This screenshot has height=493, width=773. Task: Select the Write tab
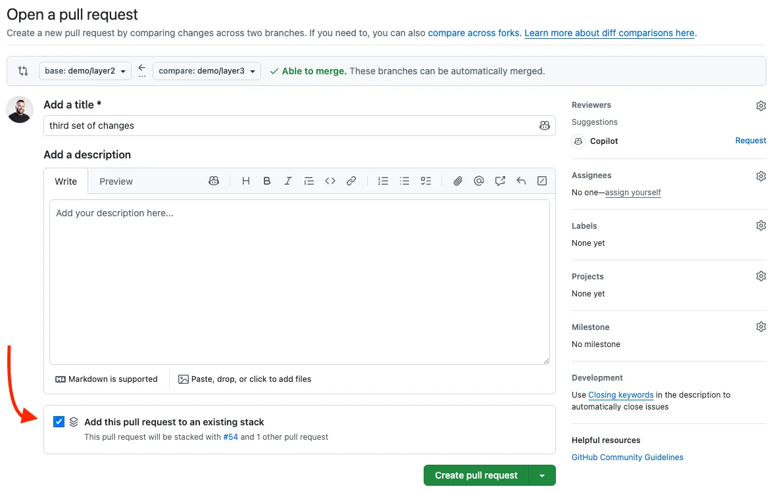click(x=66, y=181)
